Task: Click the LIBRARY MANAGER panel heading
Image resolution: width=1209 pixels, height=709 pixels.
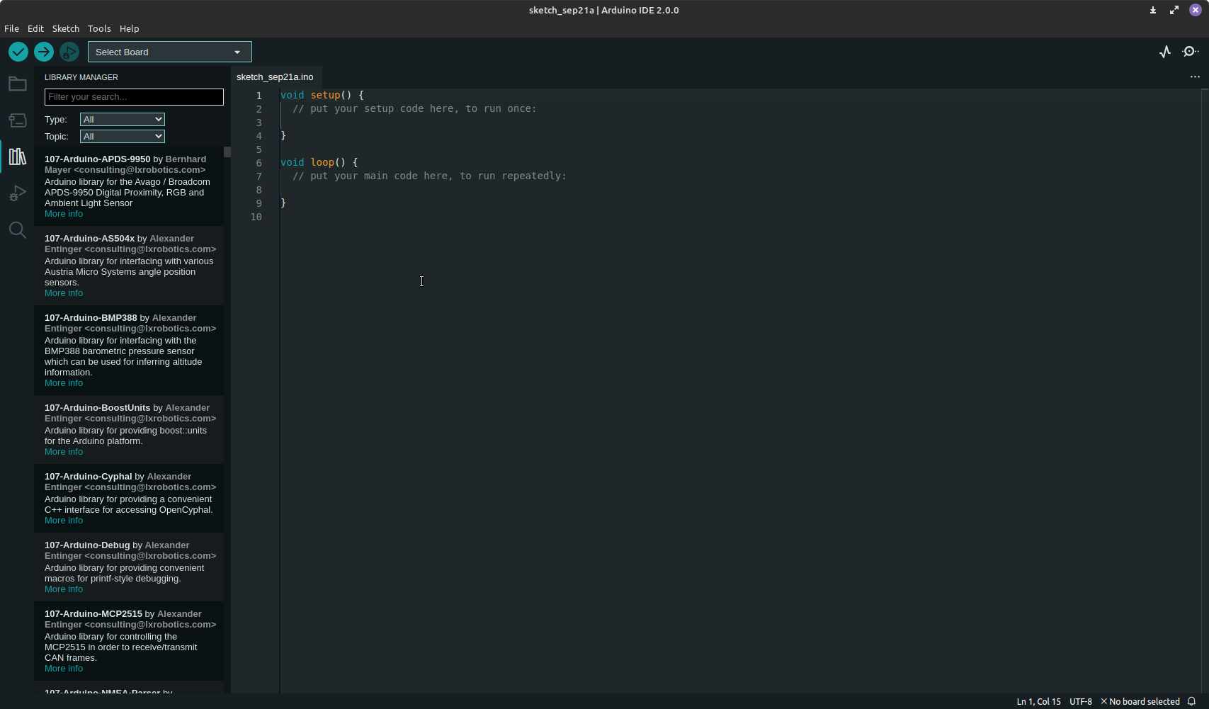Action: (81, 77)
